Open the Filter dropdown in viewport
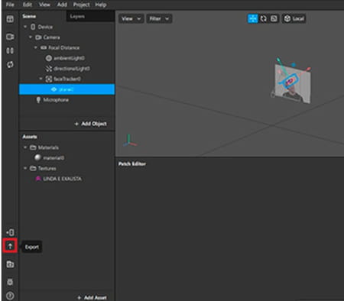 click(x=159, y=18)
